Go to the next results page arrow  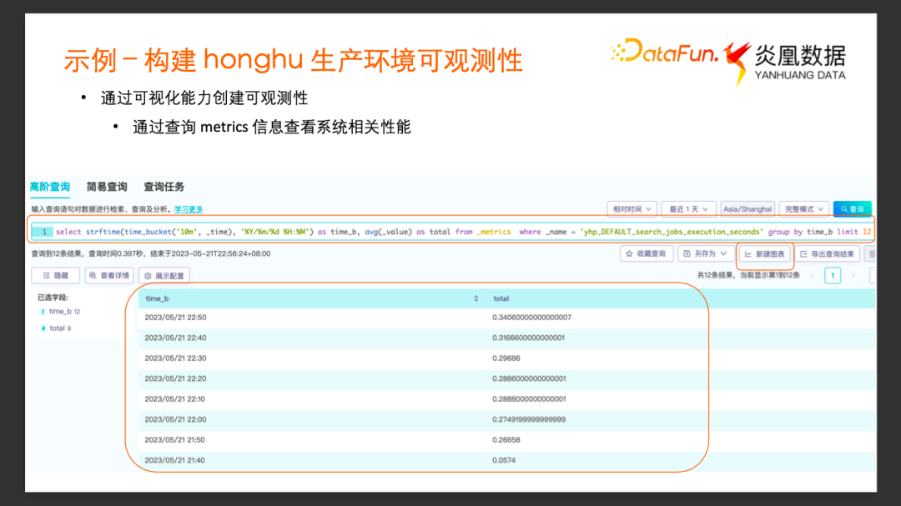pos(853,276)
